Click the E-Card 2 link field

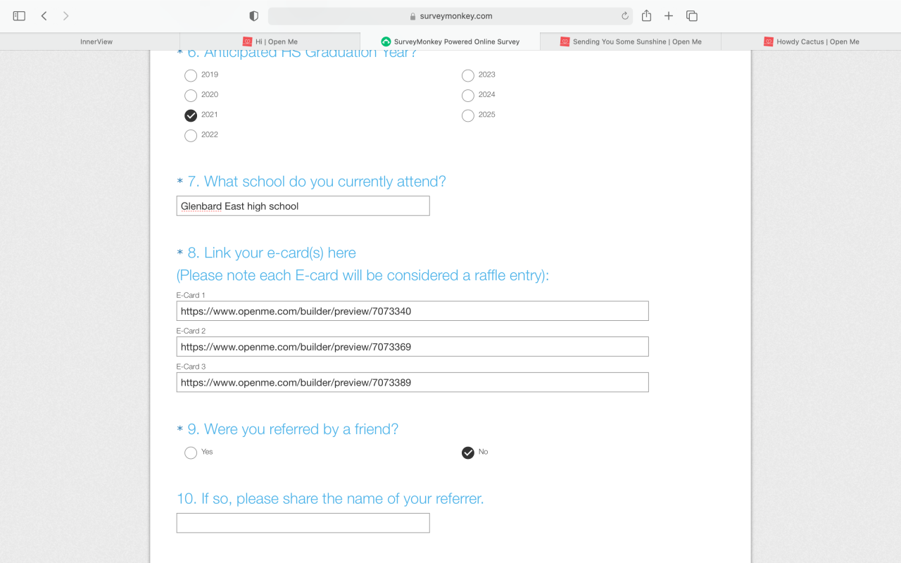412,347
